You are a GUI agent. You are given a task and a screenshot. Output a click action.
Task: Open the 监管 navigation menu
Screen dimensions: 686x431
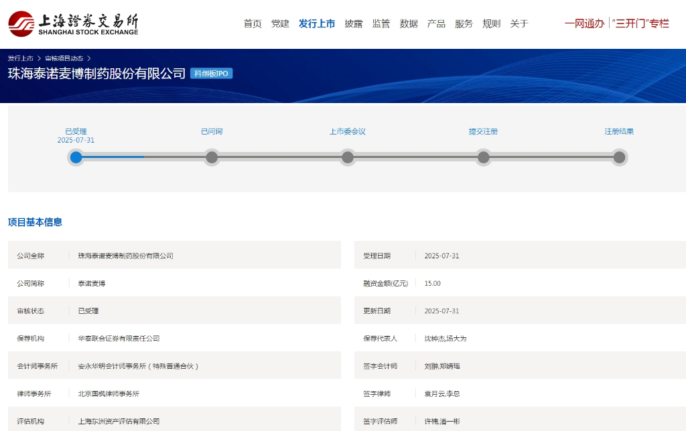click(381, 23)
